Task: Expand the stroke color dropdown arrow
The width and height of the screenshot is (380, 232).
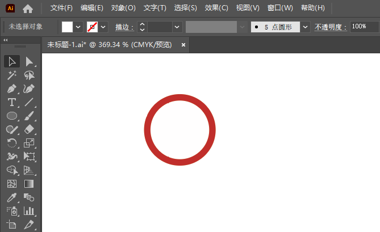Action: point(103,27)
